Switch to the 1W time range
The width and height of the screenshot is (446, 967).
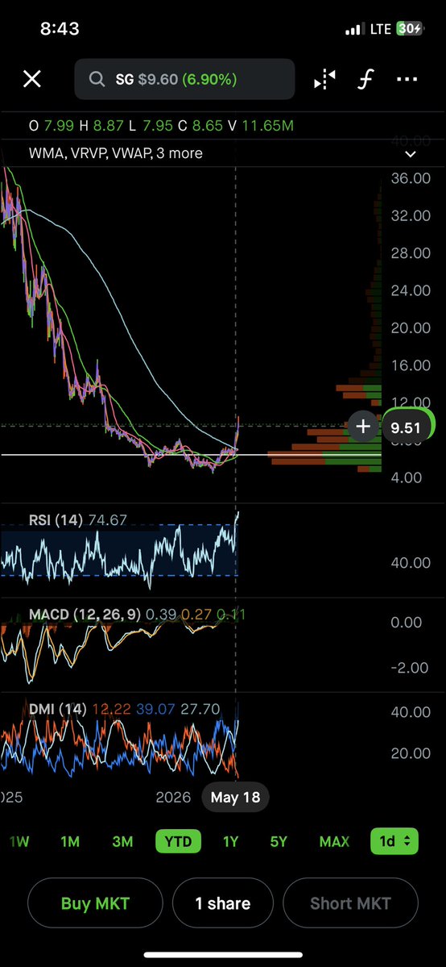point(19,841)
